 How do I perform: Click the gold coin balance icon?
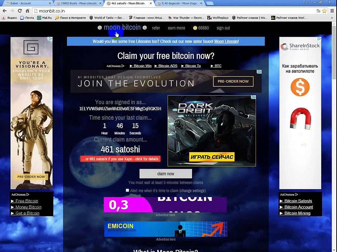tap(195, 28)
